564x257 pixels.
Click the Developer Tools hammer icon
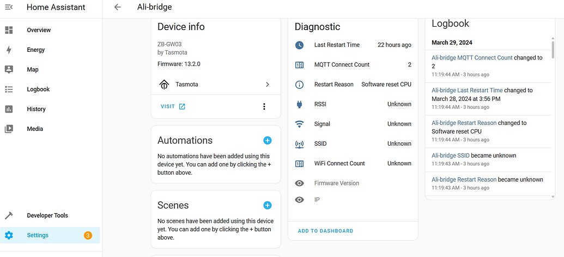9,216
